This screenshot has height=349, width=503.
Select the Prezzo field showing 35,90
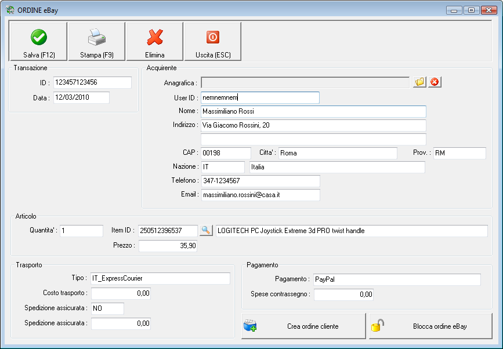tap(168, 246)
